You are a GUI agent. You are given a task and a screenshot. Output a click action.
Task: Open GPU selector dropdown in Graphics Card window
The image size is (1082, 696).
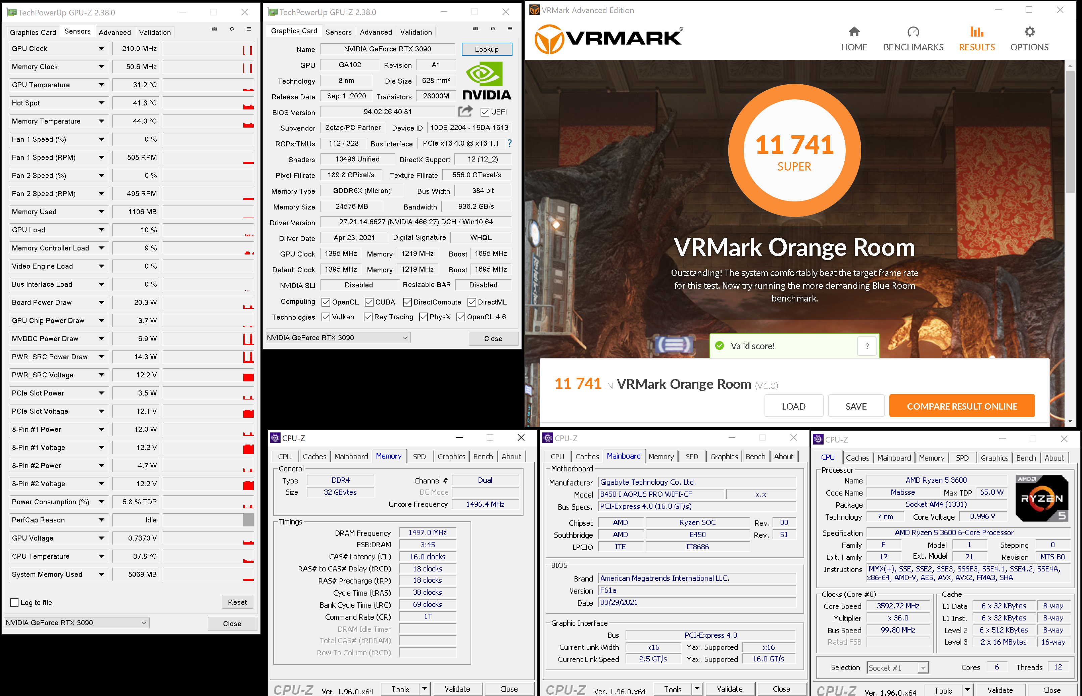(338, 338)
